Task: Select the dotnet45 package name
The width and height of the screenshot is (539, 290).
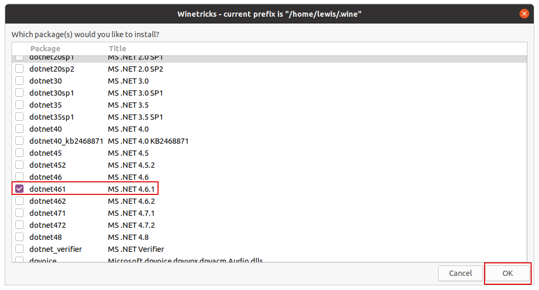Action: [x=46, y=153]
